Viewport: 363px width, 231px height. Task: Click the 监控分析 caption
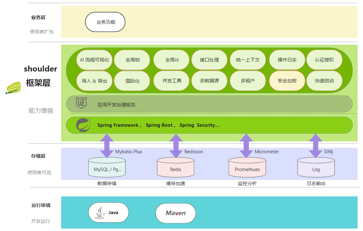click(x=247, y=184)
